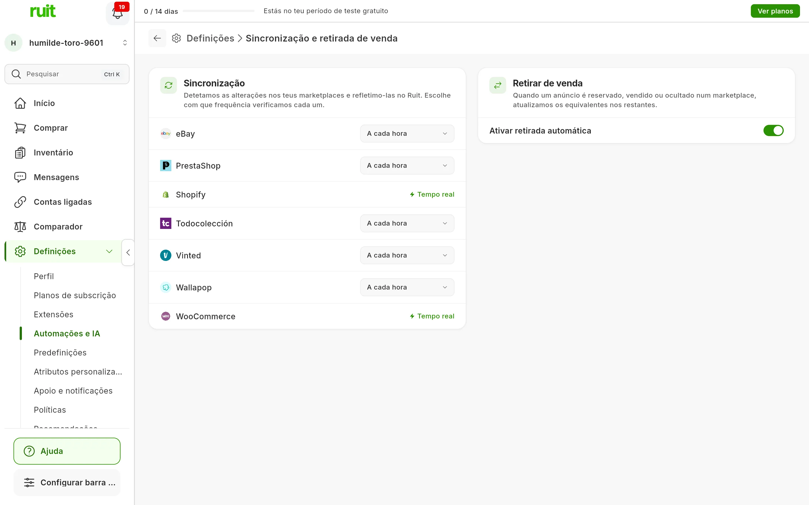Viewport: 809px width, 505px height.
Task: Click WooCommerce Tempo real label
Action: 432,316
